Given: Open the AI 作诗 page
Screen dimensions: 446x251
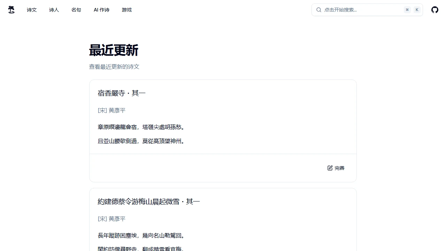Looking at the screenshot, I should point(101,10).
